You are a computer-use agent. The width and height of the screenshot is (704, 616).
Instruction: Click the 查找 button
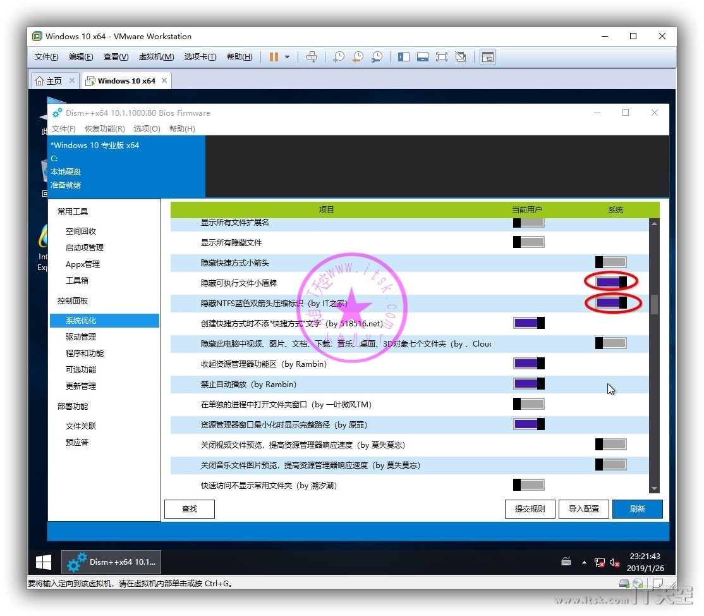[190, 509]
